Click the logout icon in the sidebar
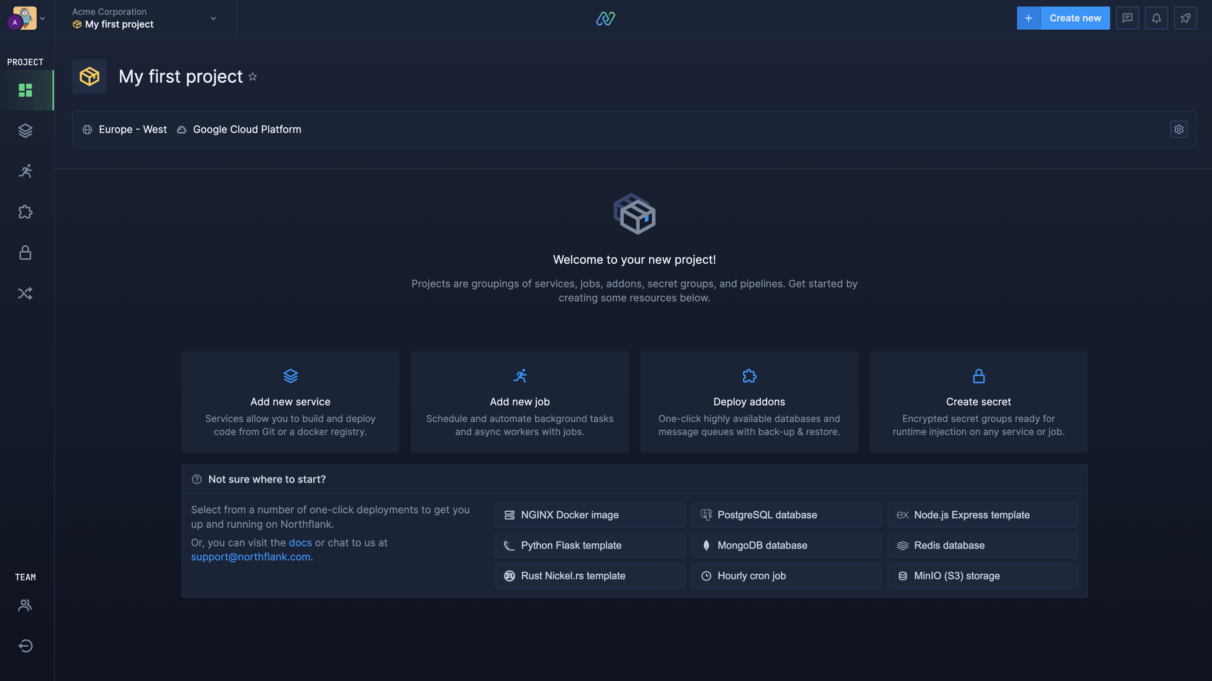Viewport: 1212px width, 681px height. (x=25, y=646)
